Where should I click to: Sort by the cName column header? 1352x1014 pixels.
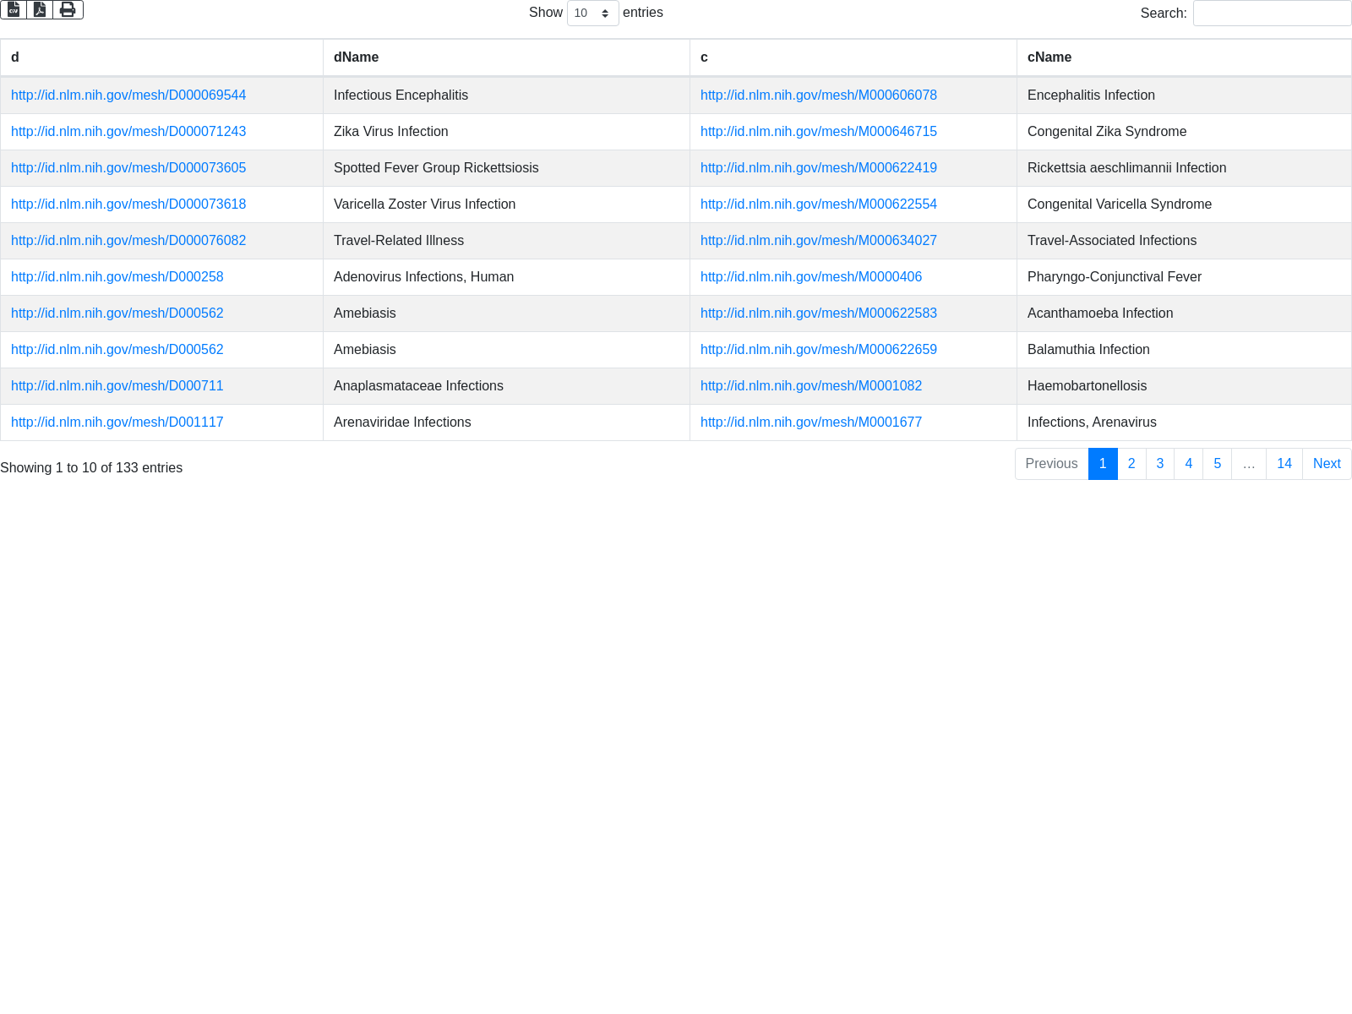pyautogui.click(x=1049, y=57)
